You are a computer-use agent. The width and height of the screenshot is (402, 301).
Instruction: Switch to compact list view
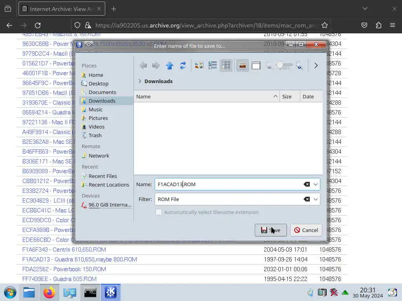(212, 66)
